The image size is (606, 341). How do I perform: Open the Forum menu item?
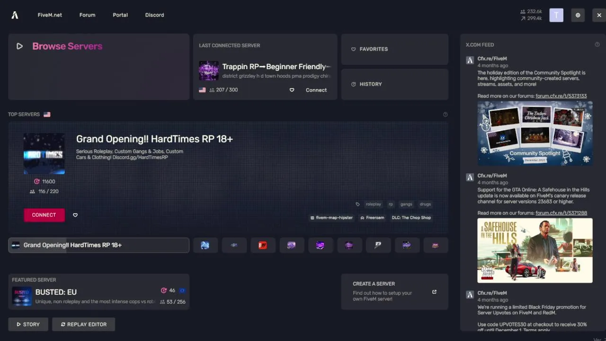[87, 15]
